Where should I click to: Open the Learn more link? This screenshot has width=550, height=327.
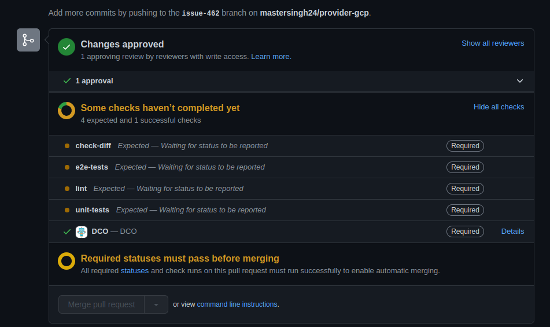[271, 57]
